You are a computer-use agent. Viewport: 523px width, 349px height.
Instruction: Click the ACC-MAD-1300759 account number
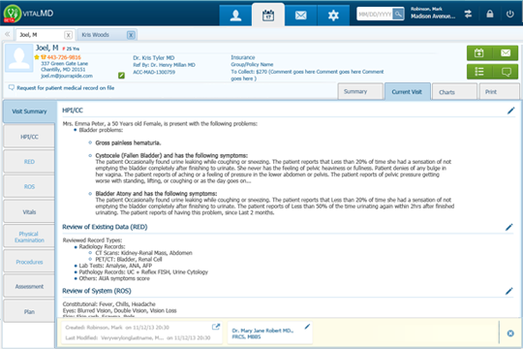click(x=154, y=72)
